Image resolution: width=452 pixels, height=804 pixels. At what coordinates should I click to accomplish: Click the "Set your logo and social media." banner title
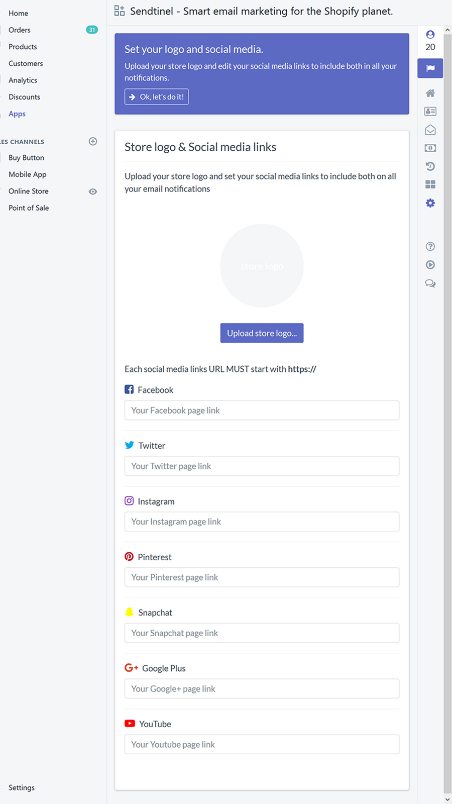click(194, 49)
